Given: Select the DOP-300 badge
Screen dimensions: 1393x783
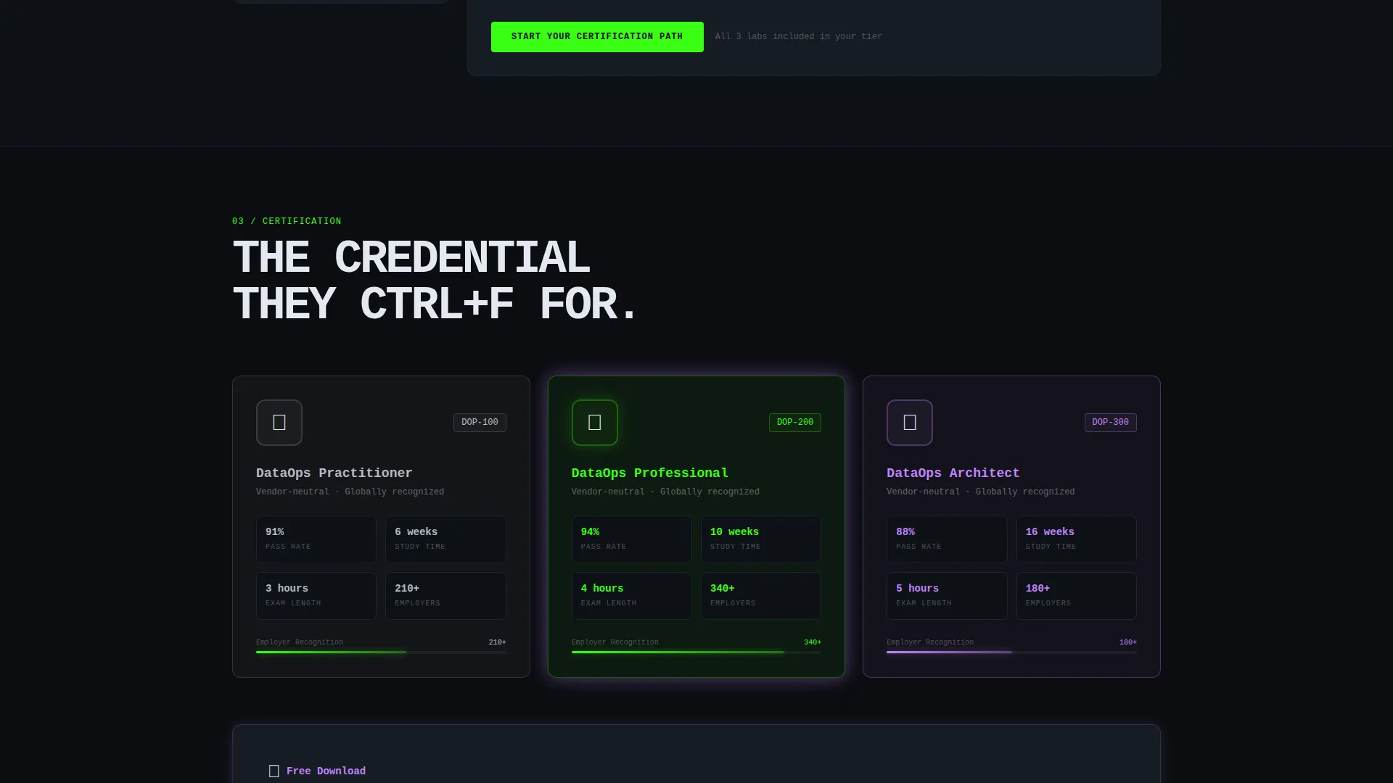Looking at the screenshot, I should tap(1111, 423).
